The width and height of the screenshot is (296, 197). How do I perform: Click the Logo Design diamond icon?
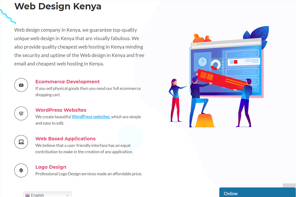click(x=21, y=170)
